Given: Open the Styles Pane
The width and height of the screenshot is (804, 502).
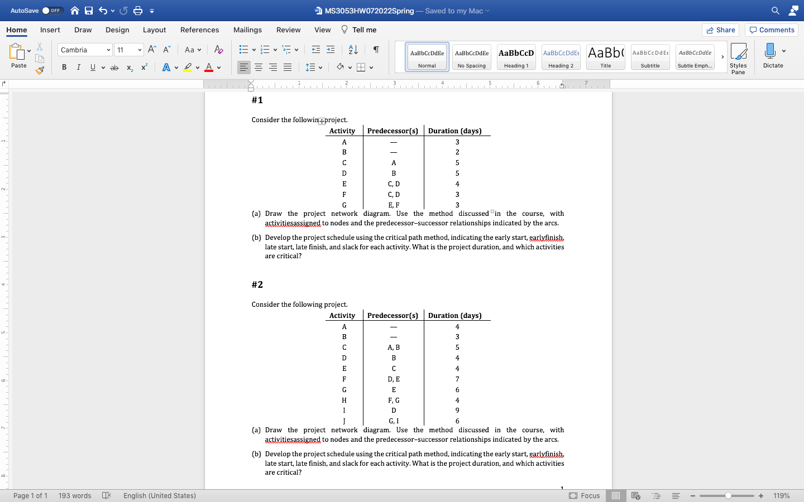Looking at the screenshot, I should 738,58.
